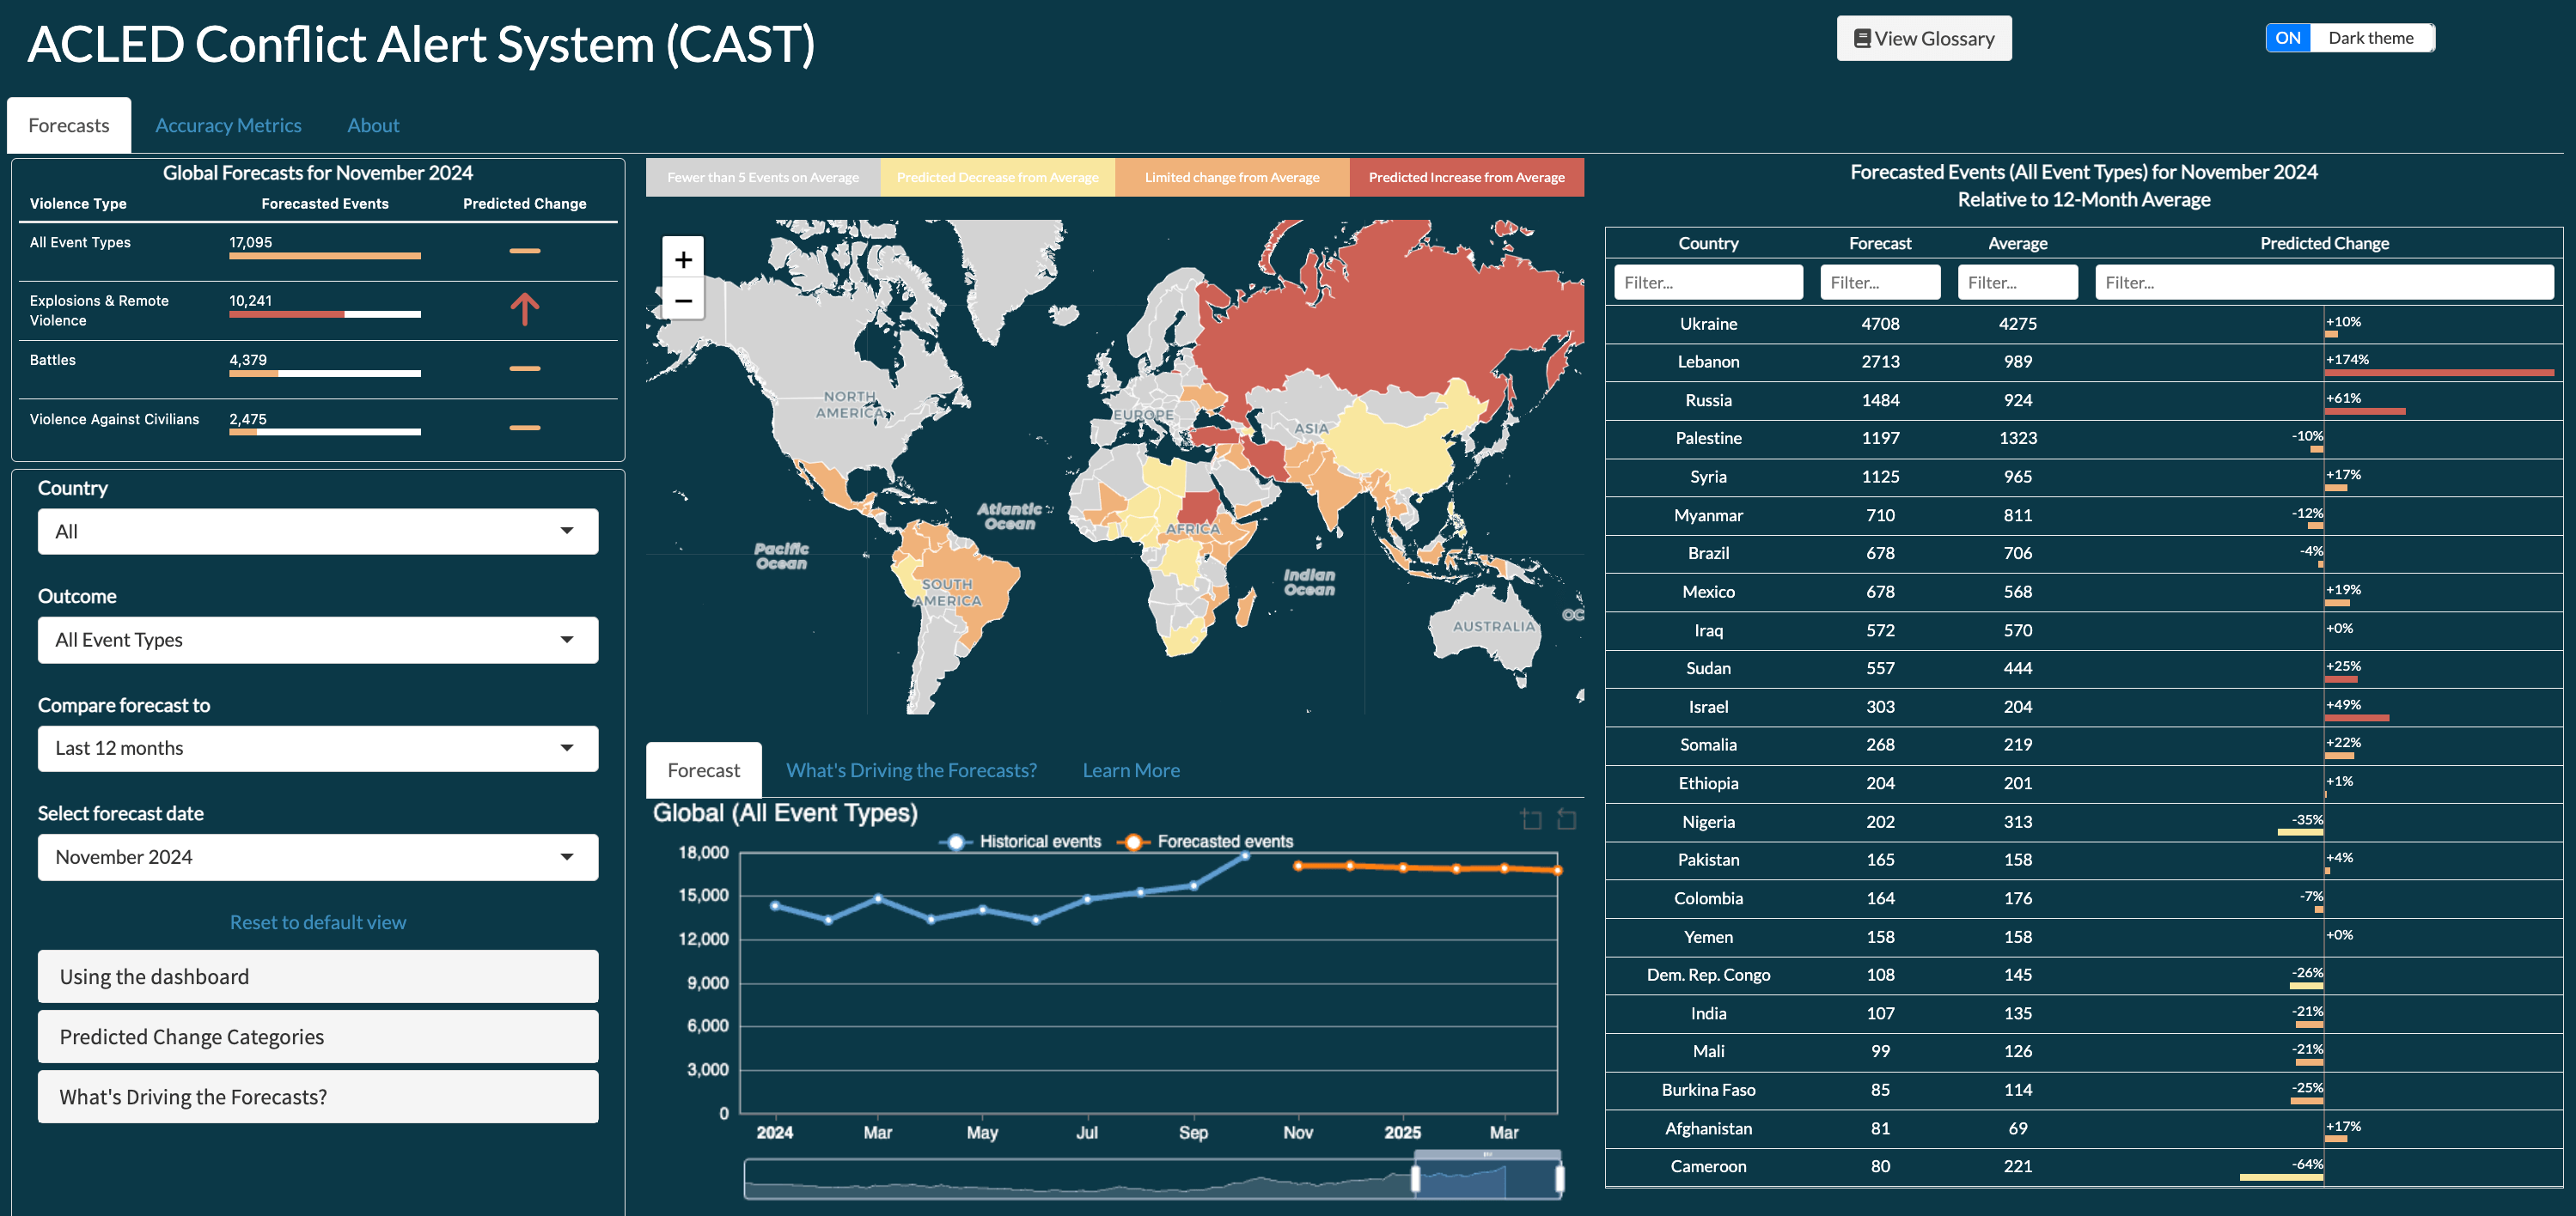Viewport: 2576px width, 1216px height.
Task: Click the Country filter input field
Action: click(1708, 283)
